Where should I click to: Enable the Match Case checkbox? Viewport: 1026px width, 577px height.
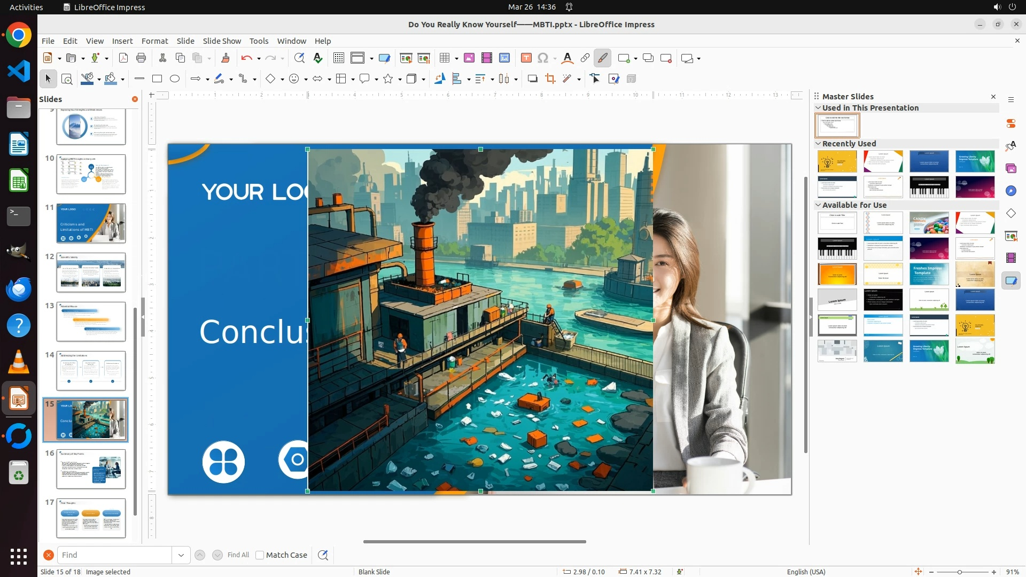260,555
